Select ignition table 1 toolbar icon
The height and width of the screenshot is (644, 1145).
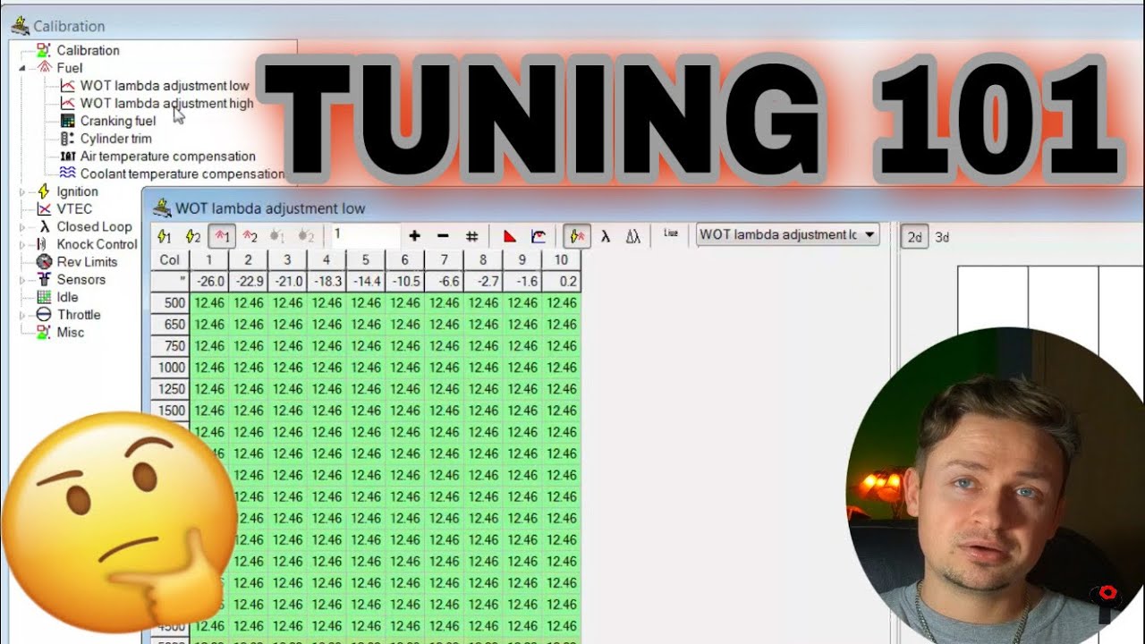pyautogui.click(x=164, y=237)
